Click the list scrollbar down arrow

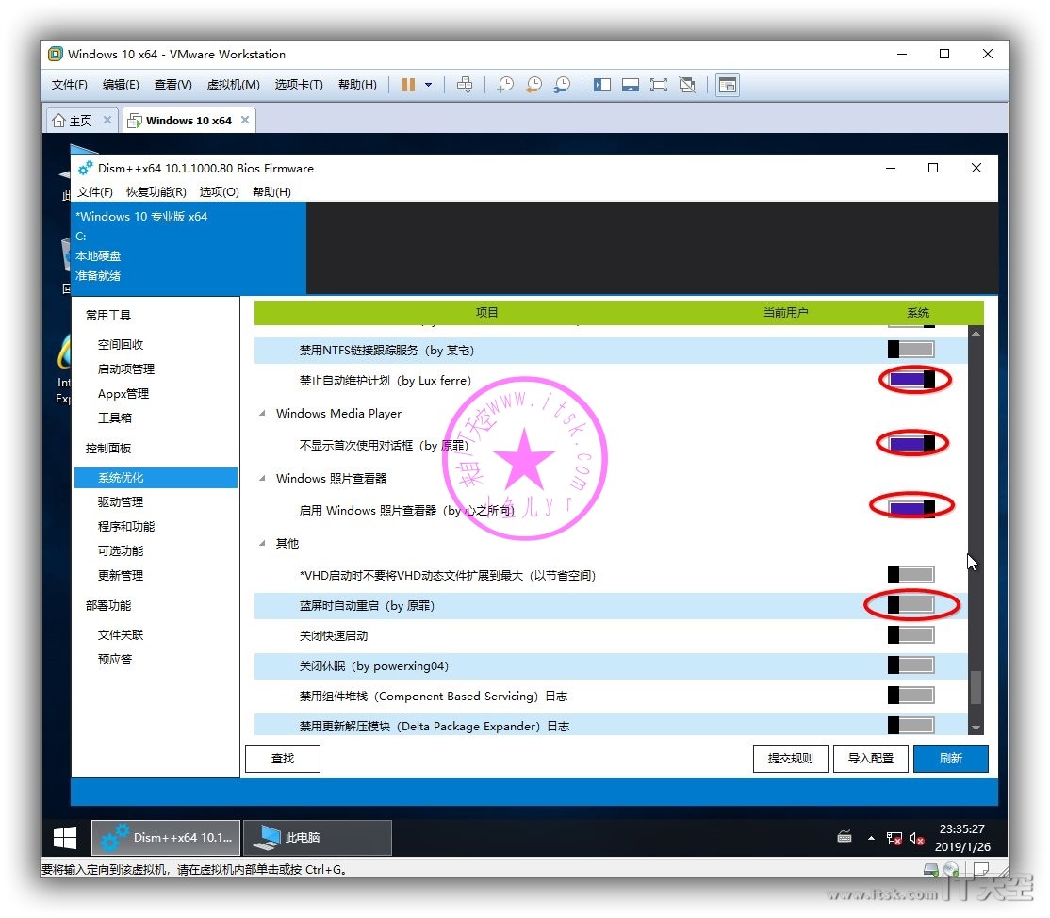[976, 728]
